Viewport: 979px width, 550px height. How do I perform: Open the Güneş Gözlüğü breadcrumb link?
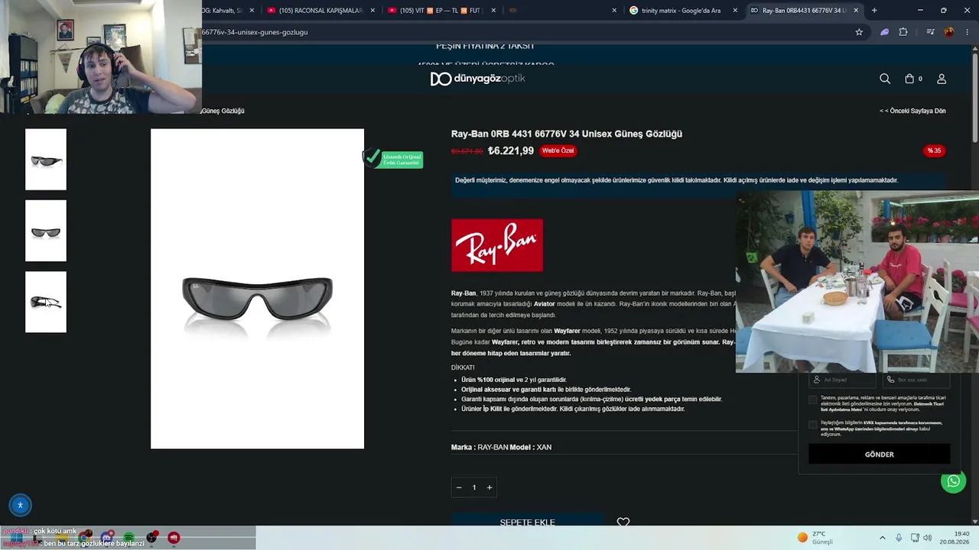pos(223,111)
